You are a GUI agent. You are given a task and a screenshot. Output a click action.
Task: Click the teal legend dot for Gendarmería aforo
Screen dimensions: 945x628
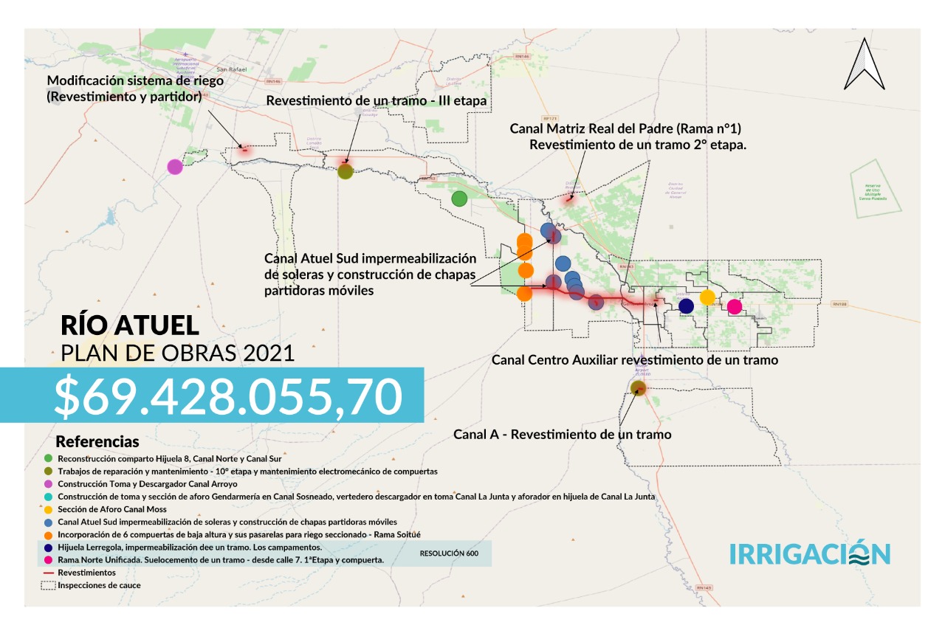[48, 497]
